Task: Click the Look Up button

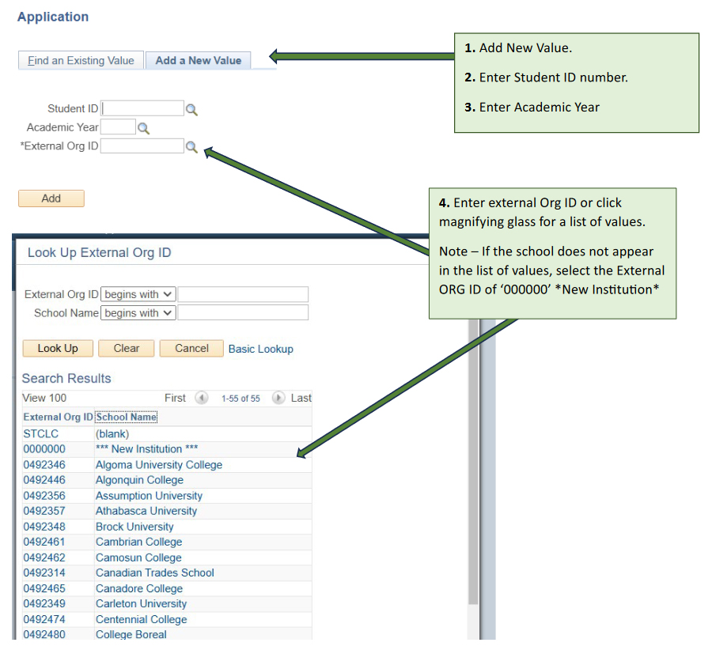Action: tap(58, 349)
